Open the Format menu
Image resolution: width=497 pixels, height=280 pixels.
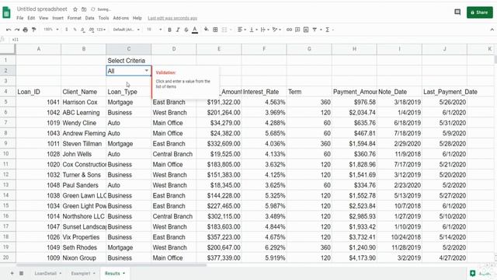(x=75, y=18)
